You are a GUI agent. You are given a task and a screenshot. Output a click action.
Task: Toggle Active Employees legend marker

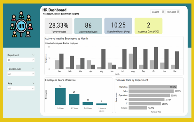coord(63,43)
